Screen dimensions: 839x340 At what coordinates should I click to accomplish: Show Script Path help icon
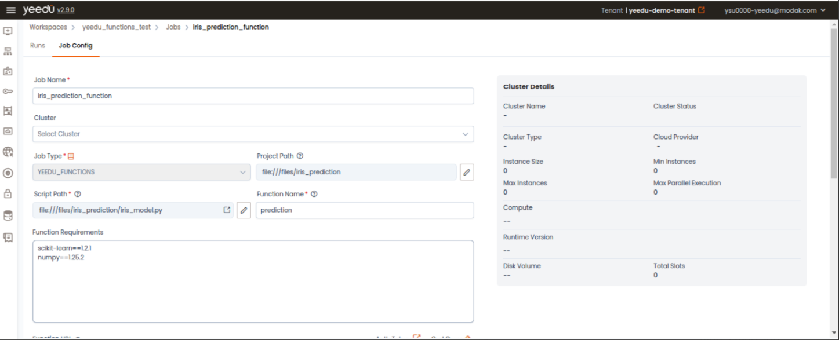(77, 194)
